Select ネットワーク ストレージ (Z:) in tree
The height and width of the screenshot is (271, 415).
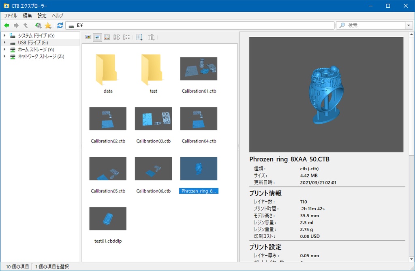coord(41,56)
